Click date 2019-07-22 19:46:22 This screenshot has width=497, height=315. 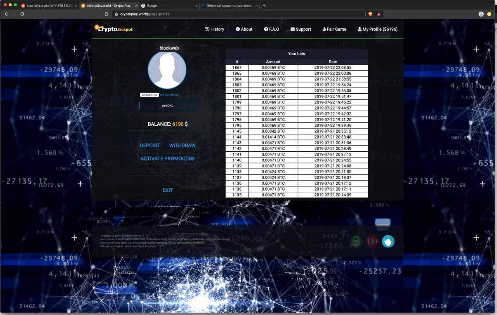coord(333,102)
